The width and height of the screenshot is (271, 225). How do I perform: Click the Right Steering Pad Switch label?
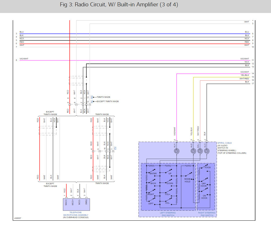coord(207,214)
